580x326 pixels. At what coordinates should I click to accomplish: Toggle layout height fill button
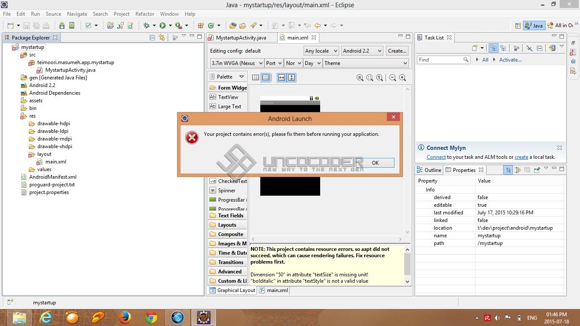(292, 77)
